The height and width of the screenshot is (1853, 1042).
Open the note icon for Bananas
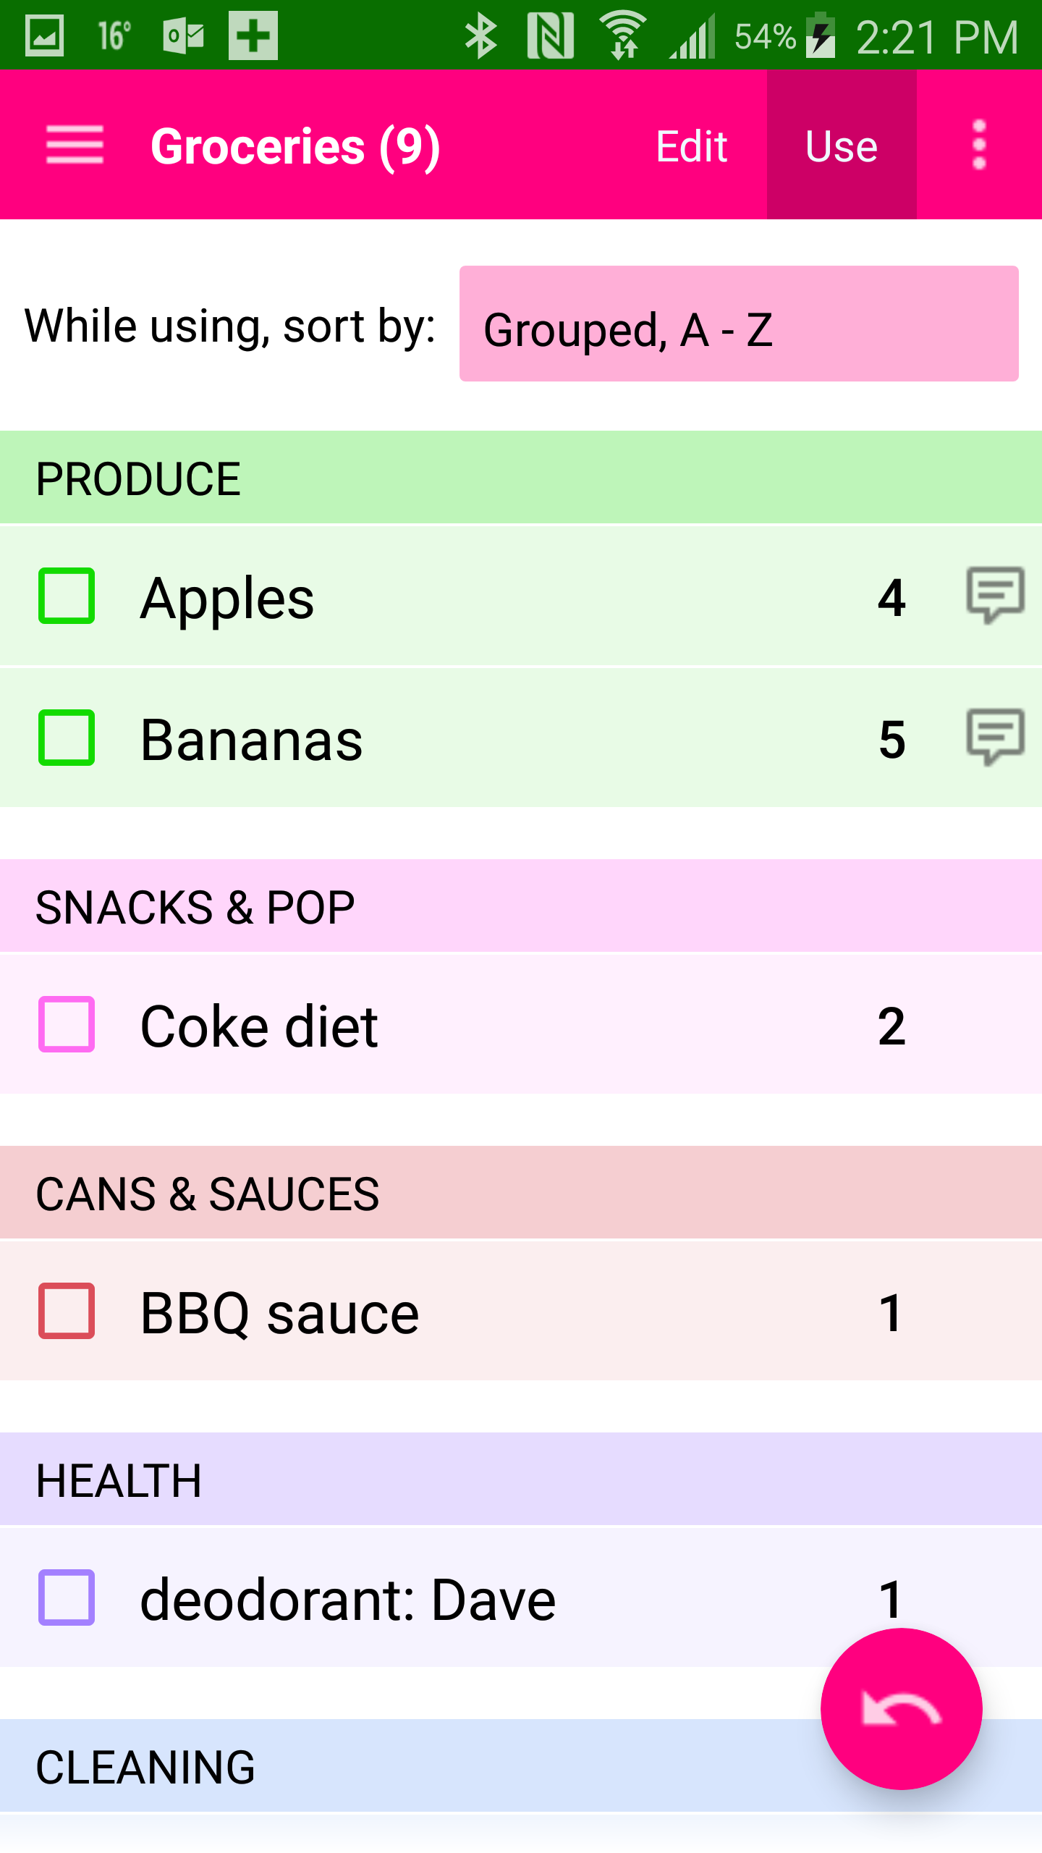[x=995, y=737]
